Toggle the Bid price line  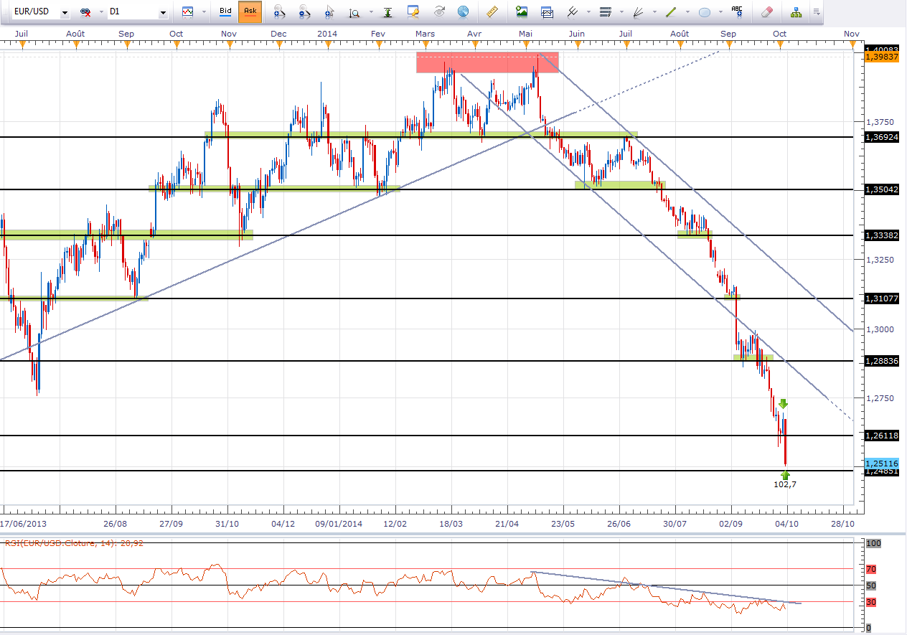click(x=225, y=11)
